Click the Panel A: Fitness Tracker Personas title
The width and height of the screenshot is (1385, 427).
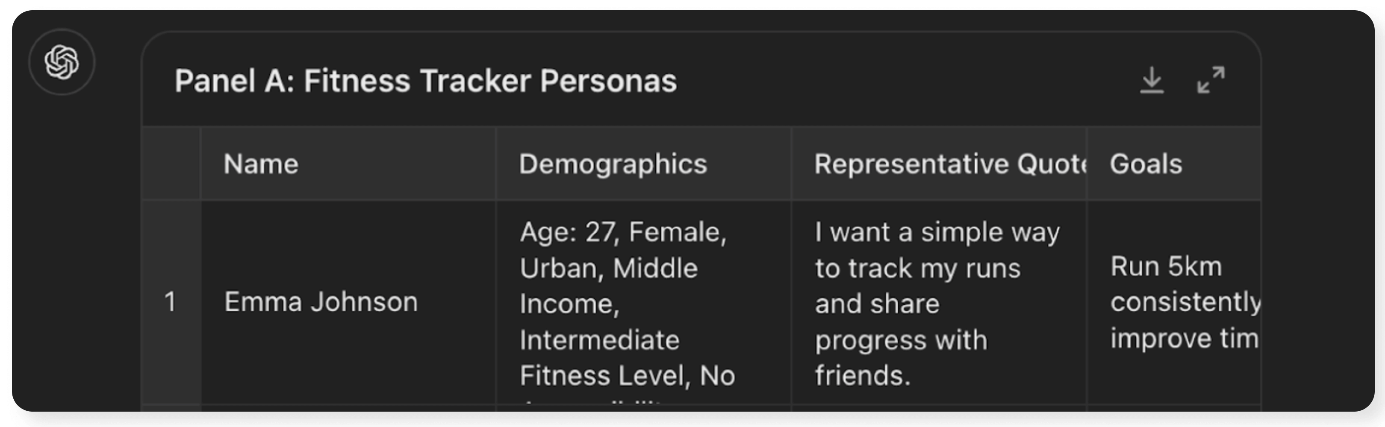[425, 81]
